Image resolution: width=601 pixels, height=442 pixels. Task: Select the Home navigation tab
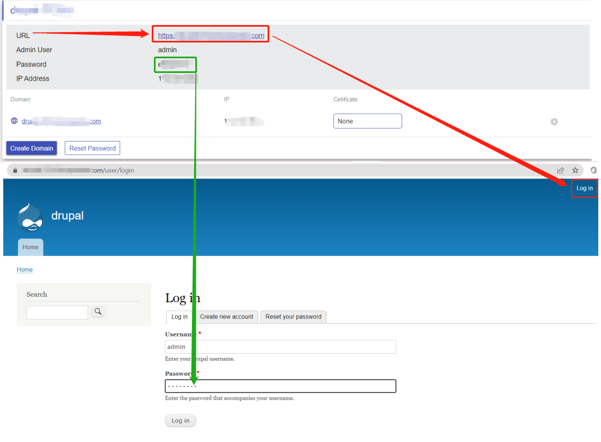pyautogui.click(x=30, y=247)
